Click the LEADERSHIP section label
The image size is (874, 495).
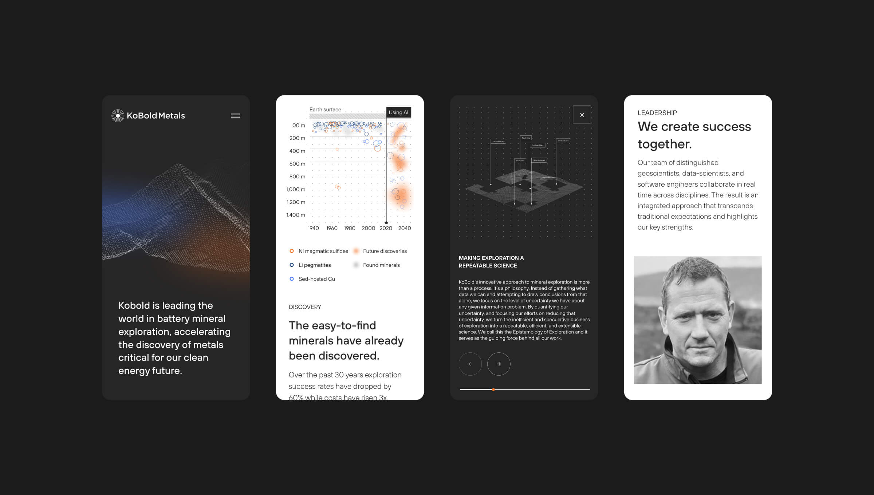(656, 112)
